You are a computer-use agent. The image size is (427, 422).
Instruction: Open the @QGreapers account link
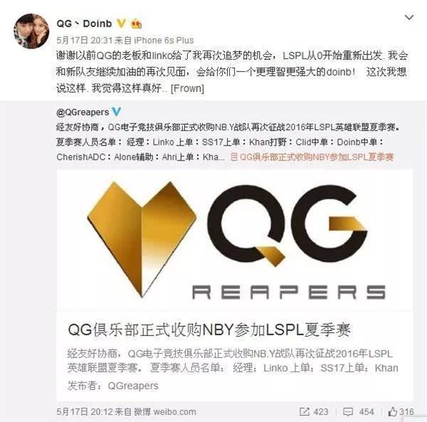(83, 112)
